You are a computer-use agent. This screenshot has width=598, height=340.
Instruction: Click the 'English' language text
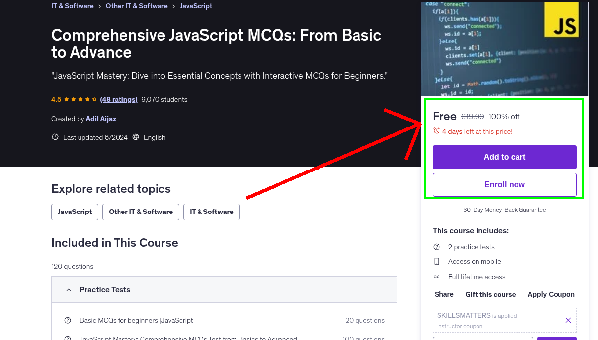pos(155,137)
